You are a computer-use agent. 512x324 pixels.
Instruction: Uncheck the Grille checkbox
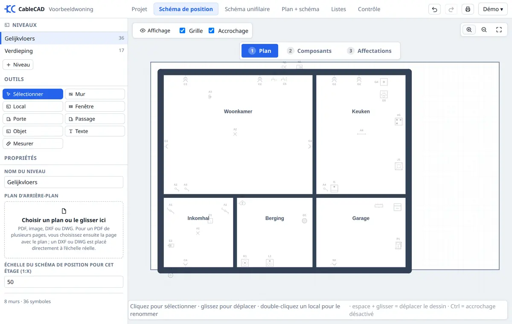[183, 31]
